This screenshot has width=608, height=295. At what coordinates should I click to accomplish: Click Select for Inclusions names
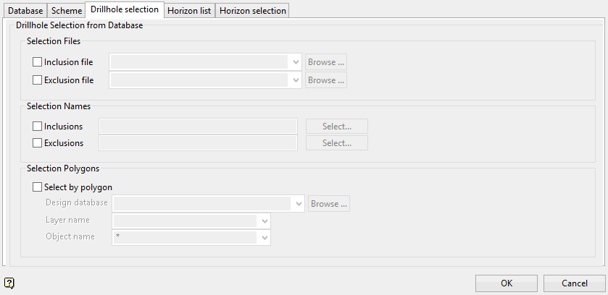[x=337, y=127]
